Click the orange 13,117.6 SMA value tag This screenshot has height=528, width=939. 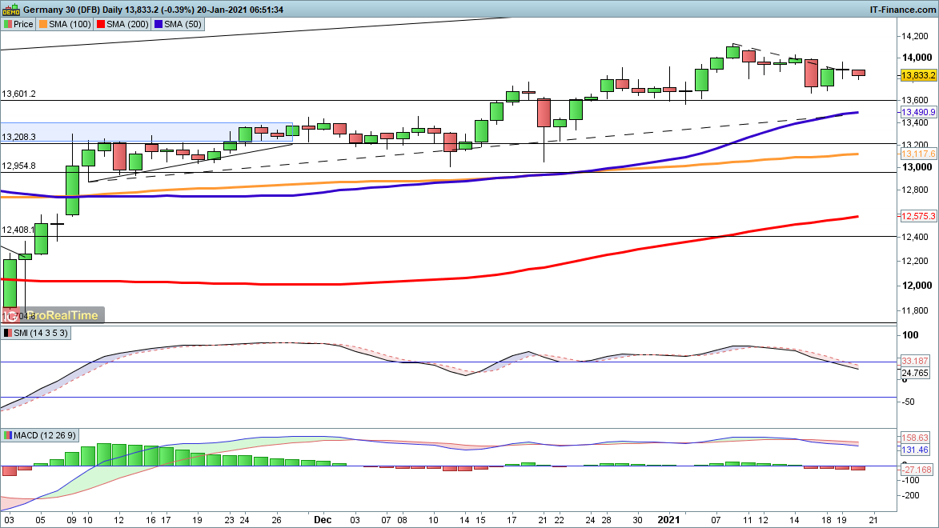pos(918,154)
